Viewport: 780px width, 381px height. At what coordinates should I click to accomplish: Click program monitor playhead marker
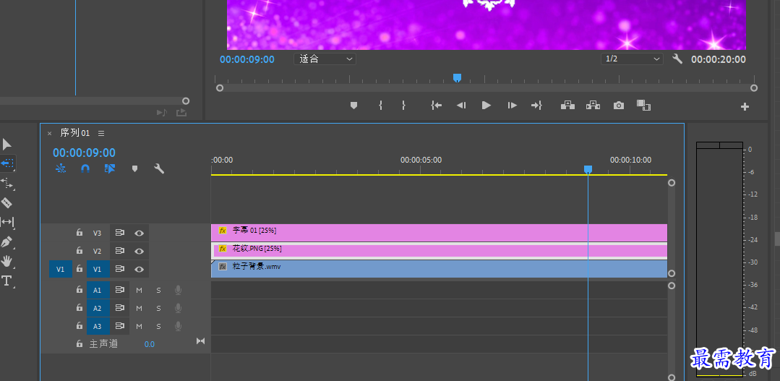(457, 77)
